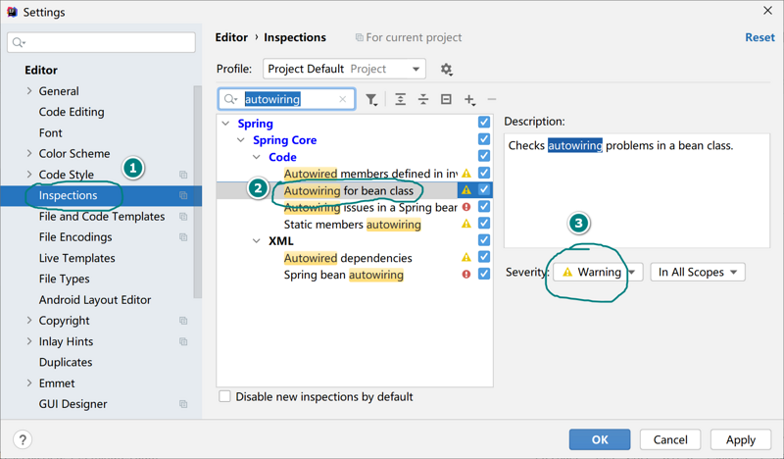Toggle the Spring group checkbox
This screenshot has height=459, width=784.
[484, 122]
